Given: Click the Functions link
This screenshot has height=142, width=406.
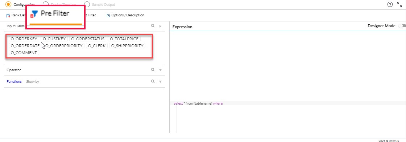Looking at the screenshot, I should pos(14,81).
